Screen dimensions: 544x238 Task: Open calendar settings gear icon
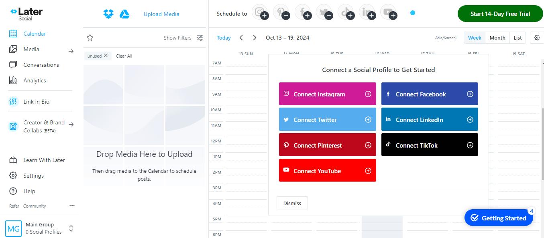(537, 38)
